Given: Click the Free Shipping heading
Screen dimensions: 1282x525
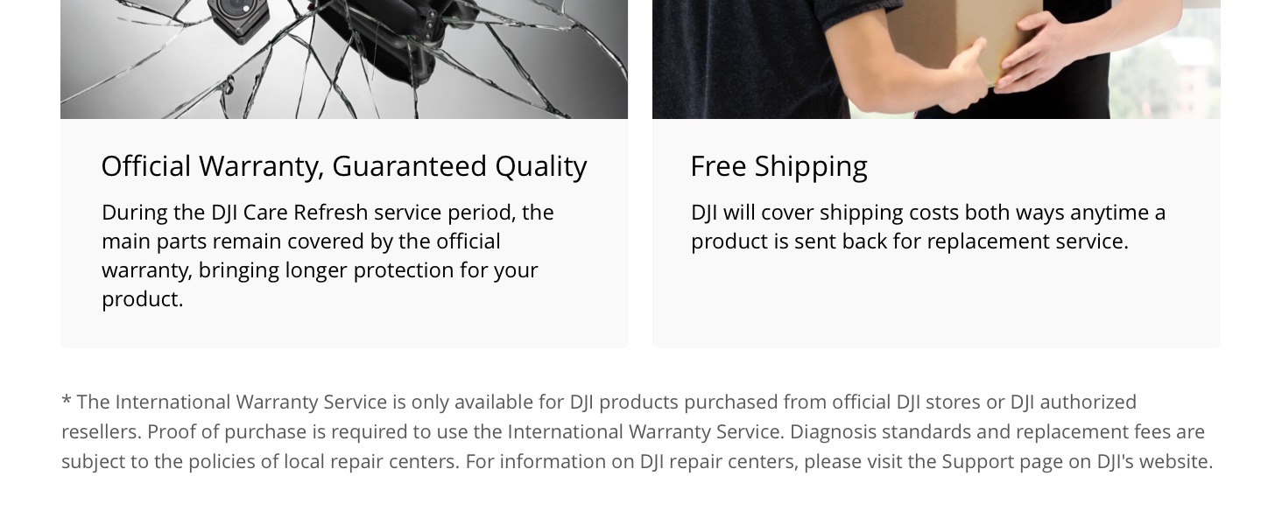Looking at the screenshot, I should coord(778,166).
